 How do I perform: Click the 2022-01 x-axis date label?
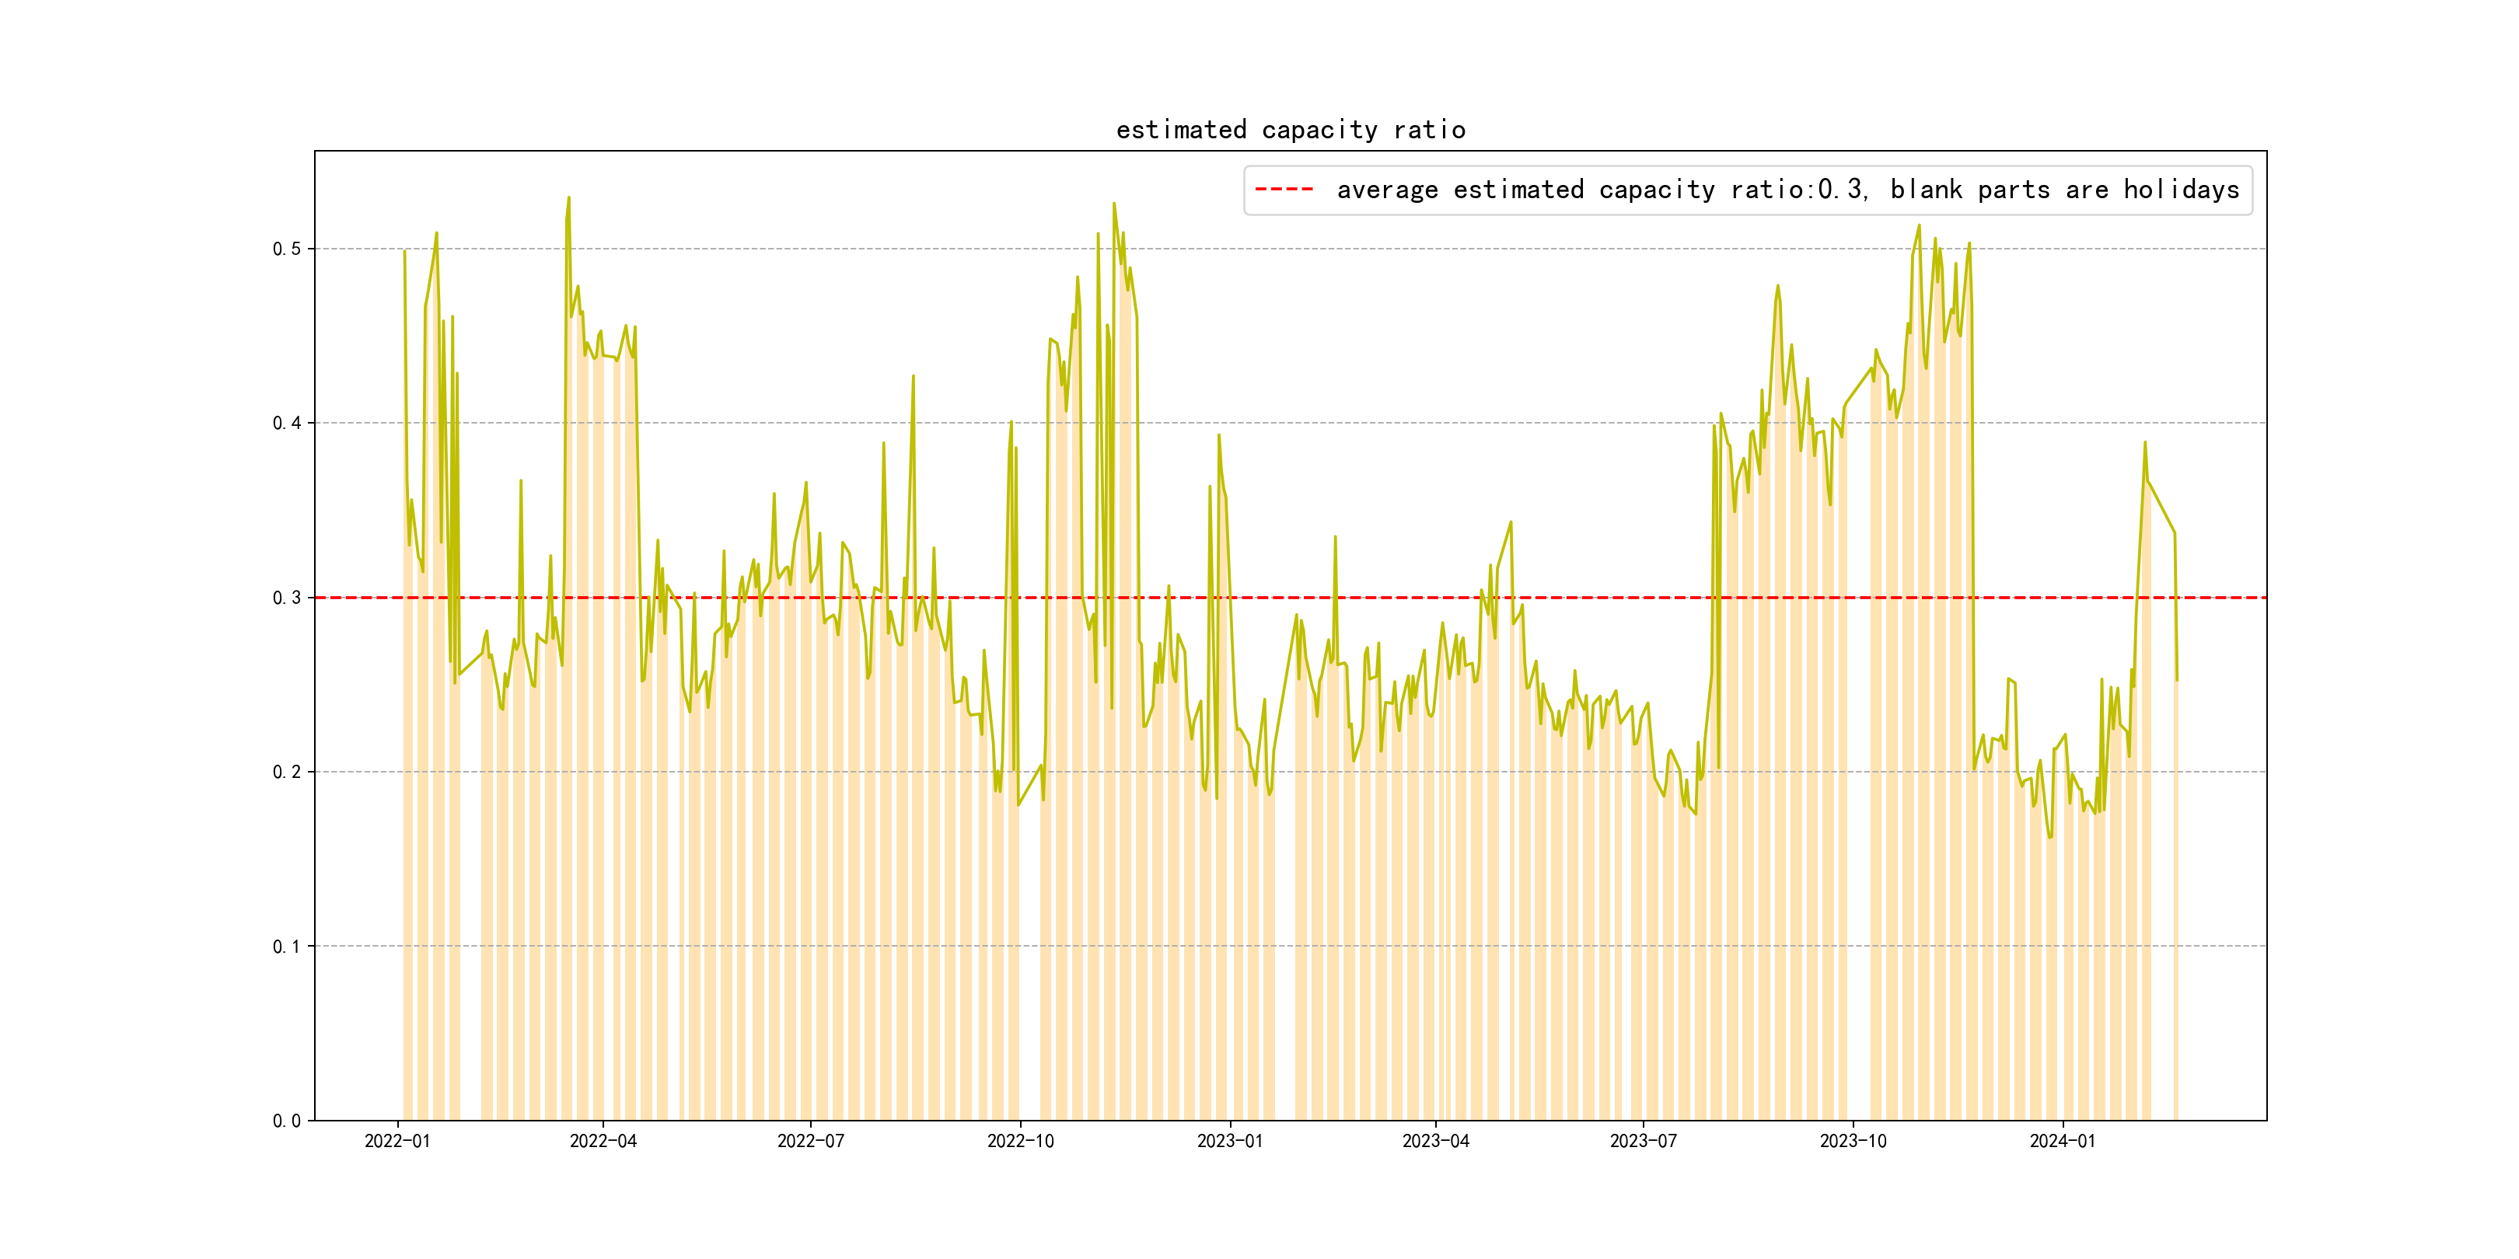coord(397,1142)
